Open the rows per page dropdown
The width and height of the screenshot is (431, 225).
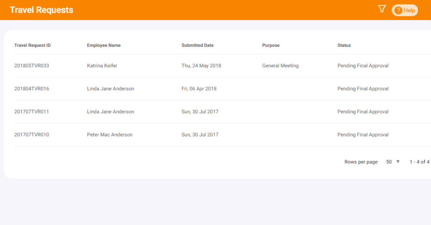(x=393, y=162)
